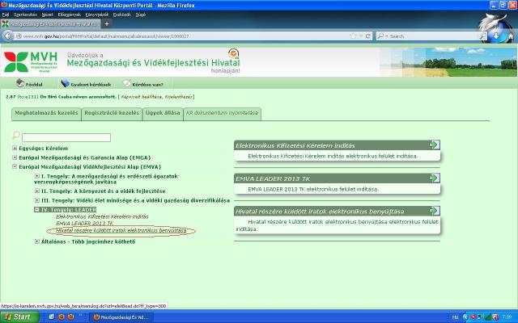518x323 pixels.
Task: Click the orange checkmark badge in header
Action: coord(234,53)
